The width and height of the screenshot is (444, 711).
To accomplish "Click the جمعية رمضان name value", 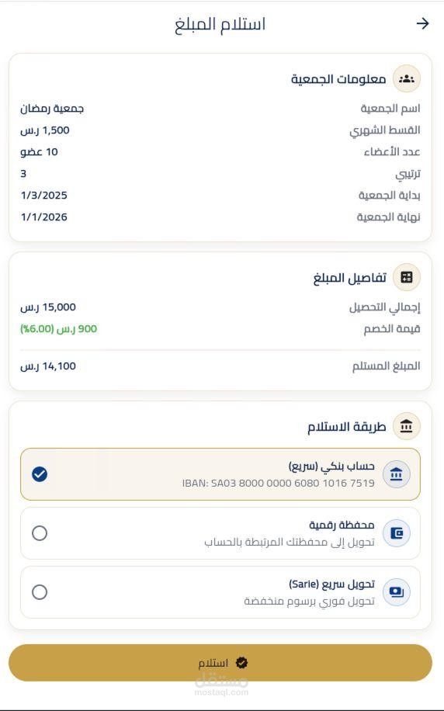I will click(x=52, y=109).
